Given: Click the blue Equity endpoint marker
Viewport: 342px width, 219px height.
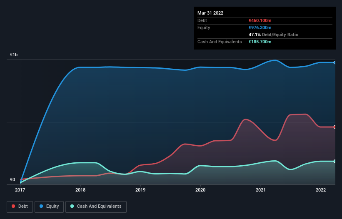Looking at the screenshot, I should (x=335, y=62).
